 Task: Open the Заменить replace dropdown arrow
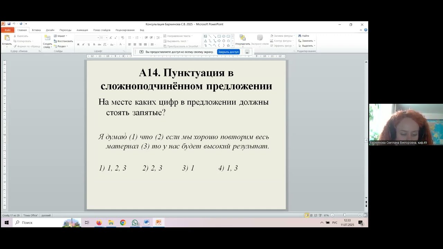click(x=315, y=41)
